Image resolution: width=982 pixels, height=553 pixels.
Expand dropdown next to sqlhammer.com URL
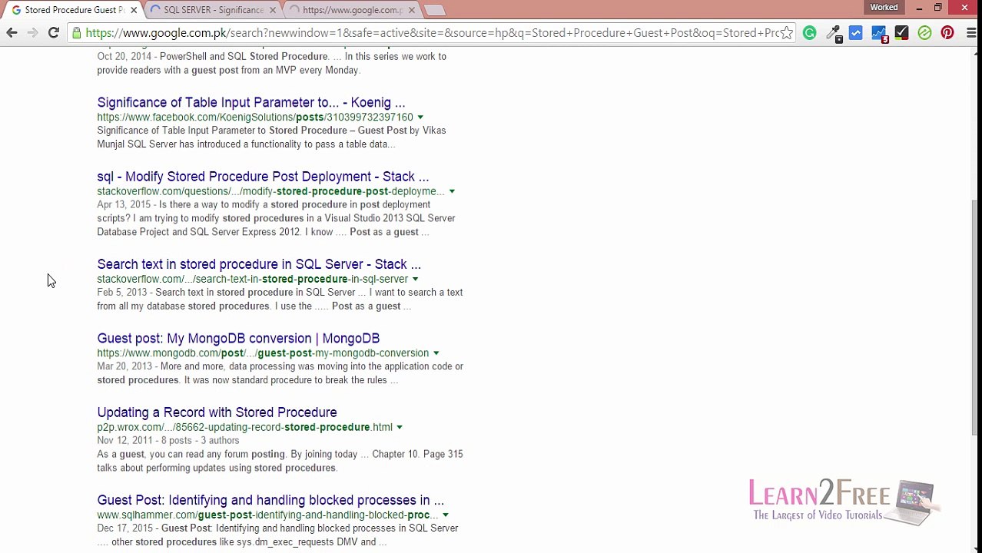(446, 515)
